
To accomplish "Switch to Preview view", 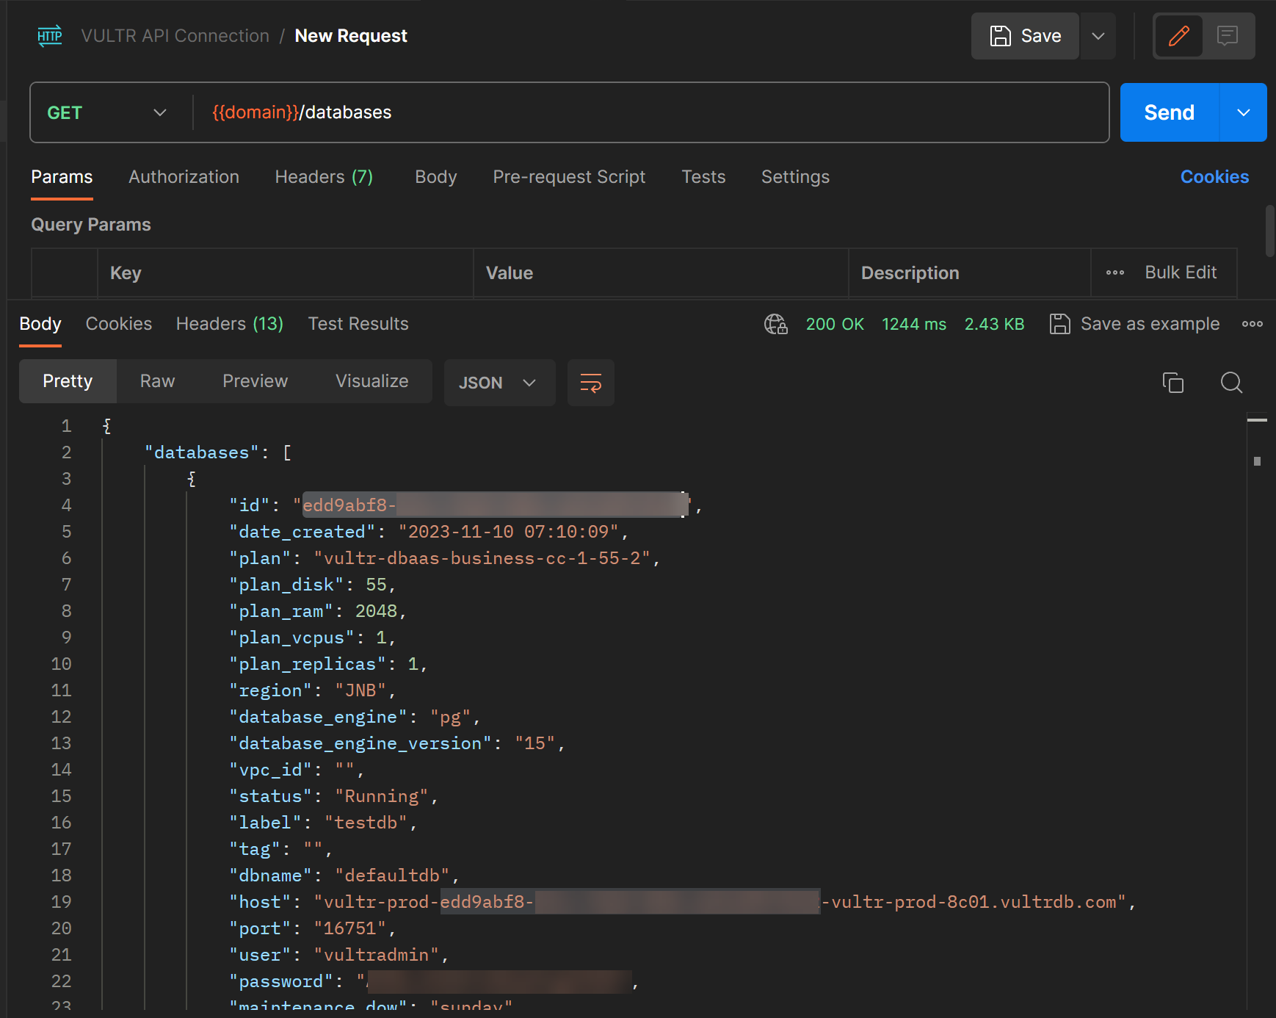I will 255,381.
